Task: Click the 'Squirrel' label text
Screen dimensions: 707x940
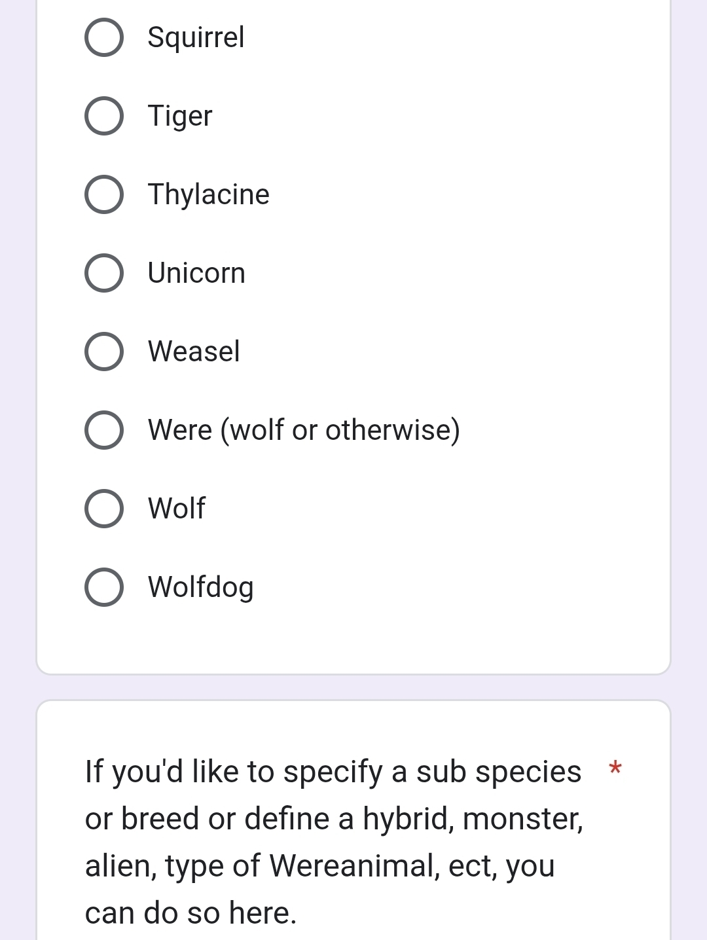Action: click(x=196, y=37)
